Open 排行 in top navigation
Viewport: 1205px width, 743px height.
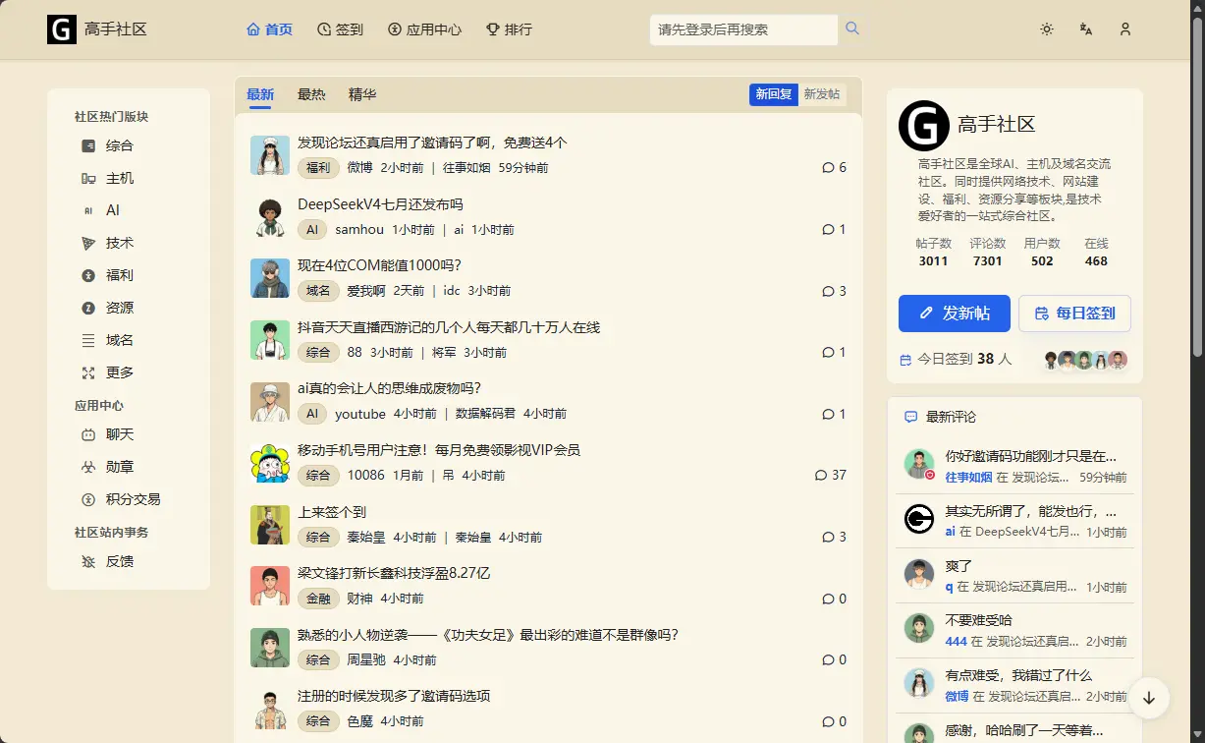(x=509, y=29)
